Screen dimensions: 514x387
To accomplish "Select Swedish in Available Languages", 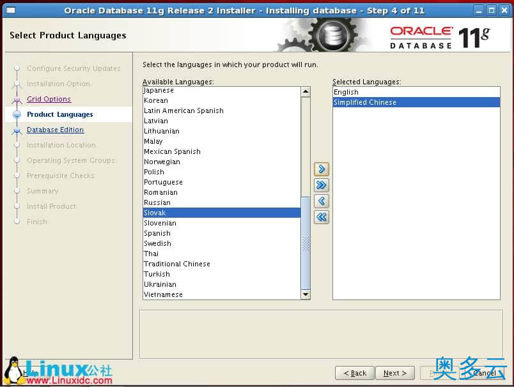I will 222,243.
